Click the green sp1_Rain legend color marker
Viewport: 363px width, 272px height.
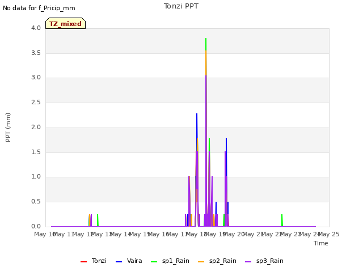154,262
